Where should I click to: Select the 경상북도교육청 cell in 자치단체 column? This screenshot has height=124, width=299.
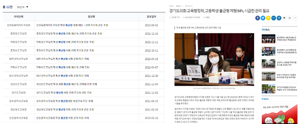(x=19, y=110)
